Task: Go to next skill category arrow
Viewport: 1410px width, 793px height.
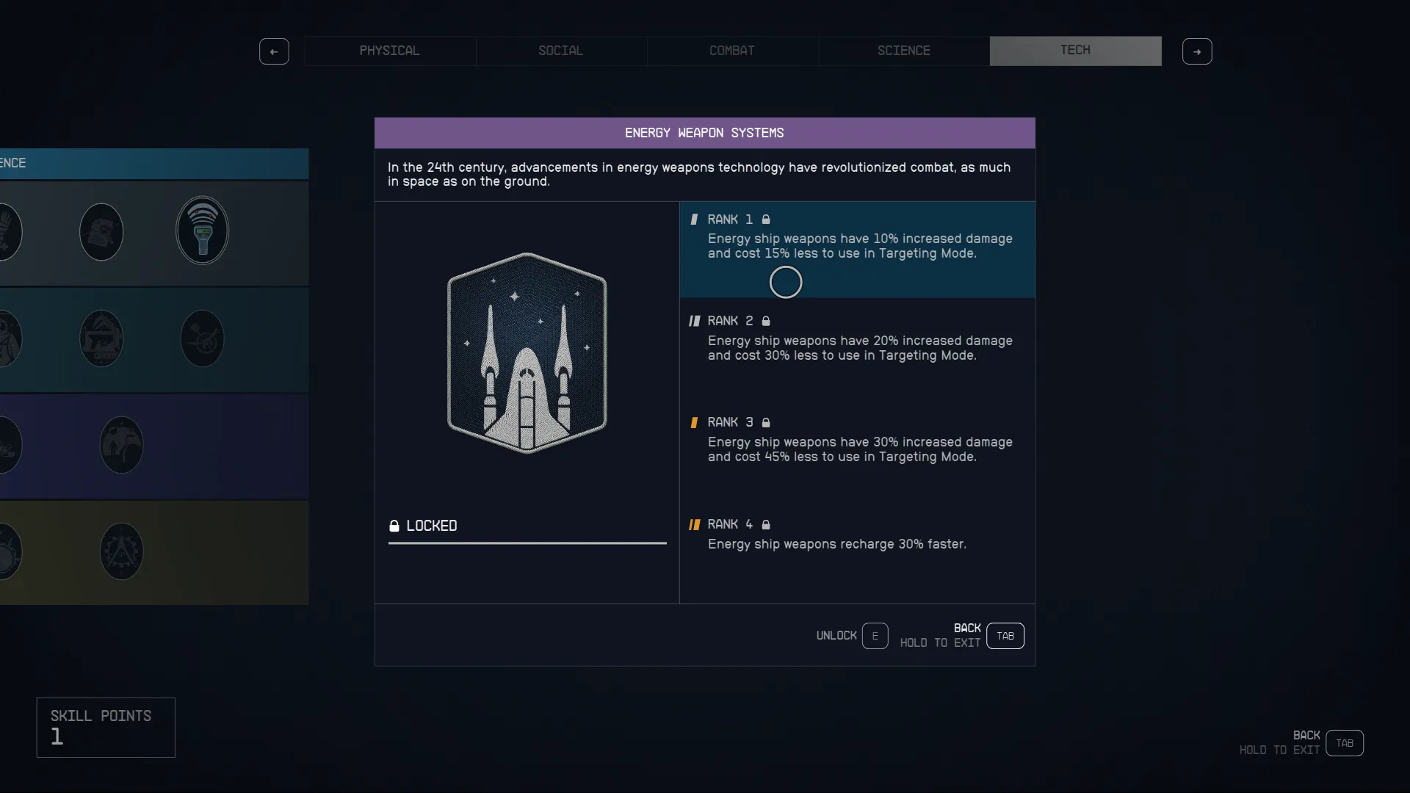Action: (1197, 51)
